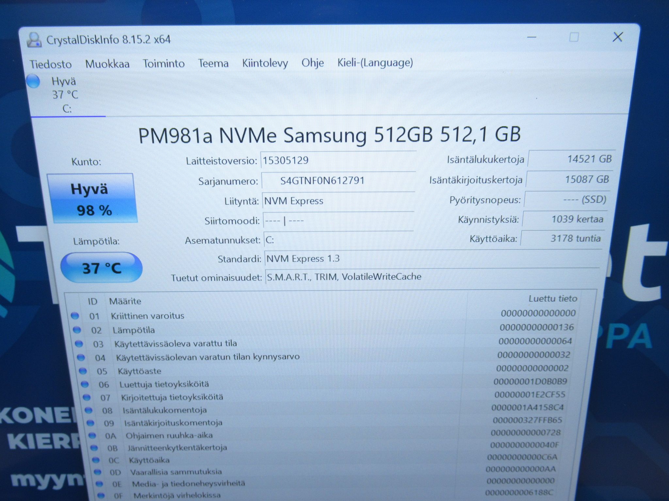The height and width of the screenshot is (501, 669).
Task: Click status dot for row 0E Media- ja tiedoneheysvirheitä
Action: coord(99,484)
